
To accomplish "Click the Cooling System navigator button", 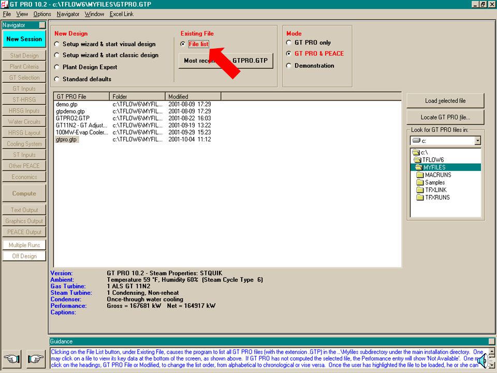I will pyautogui.click(x=24, y=144).
